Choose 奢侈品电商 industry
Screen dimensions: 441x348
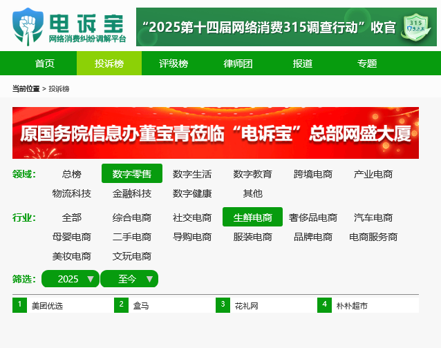pyautogui.click(x=312, y=217)
